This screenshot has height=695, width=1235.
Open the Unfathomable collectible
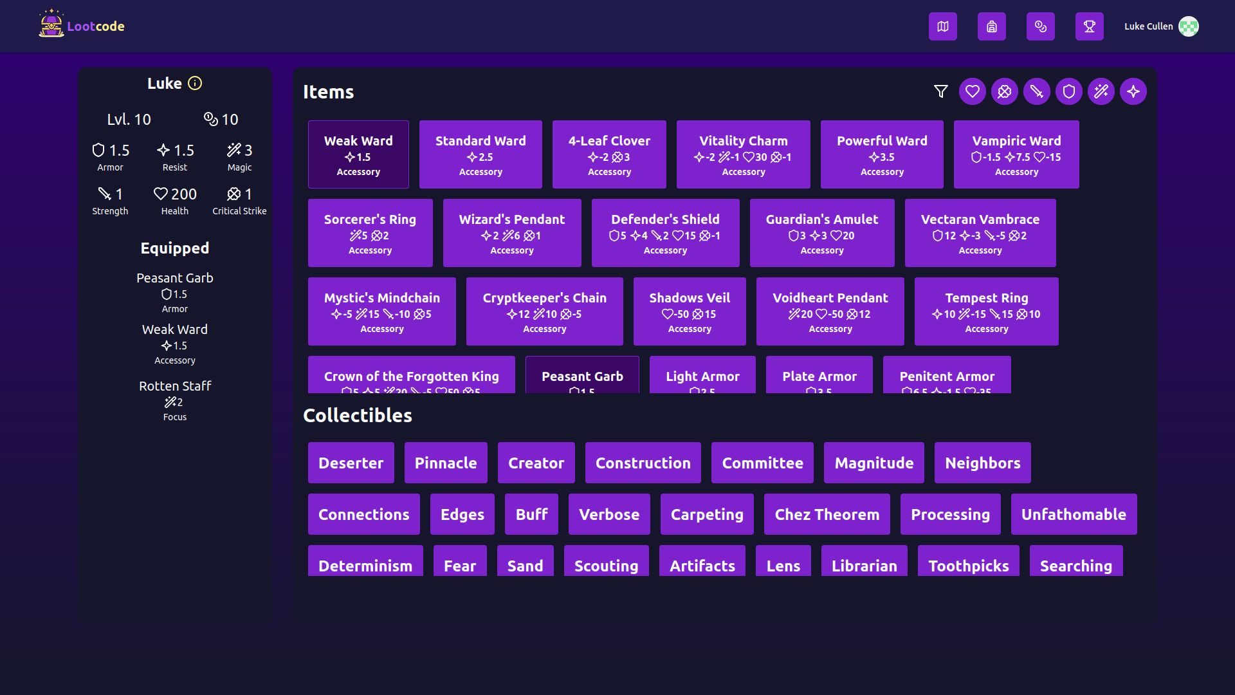coord(1074,514)
